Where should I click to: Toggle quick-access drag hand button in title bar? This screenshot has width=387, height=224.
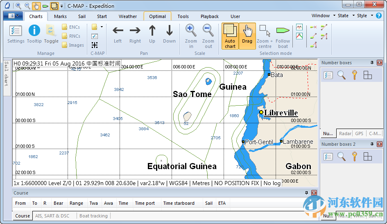(x=36, y=6)
